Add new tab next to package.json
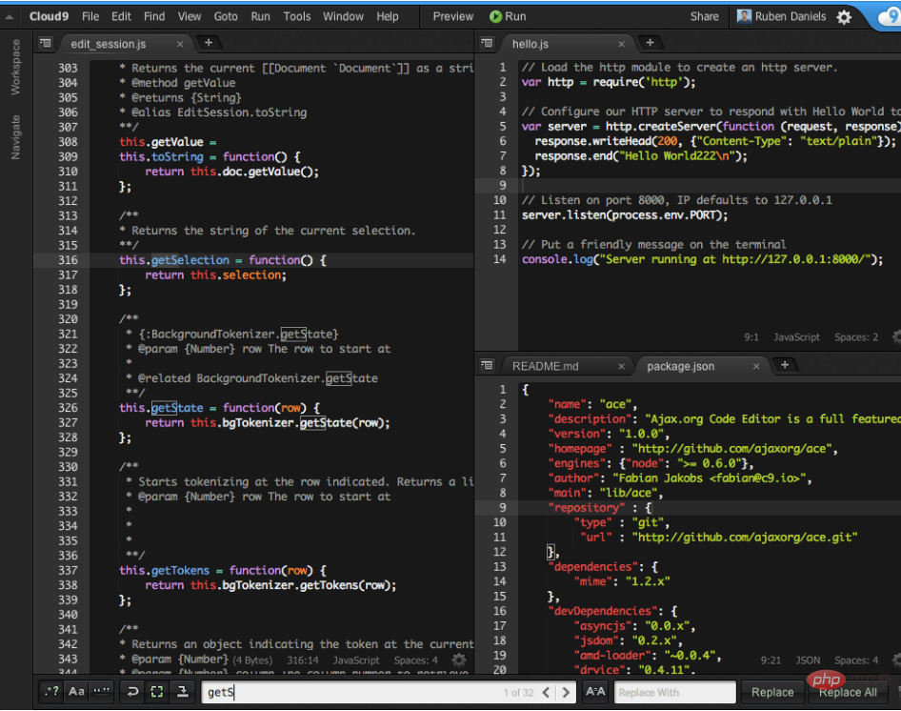This screenshot has width=901, height=711. pos(785,365)
